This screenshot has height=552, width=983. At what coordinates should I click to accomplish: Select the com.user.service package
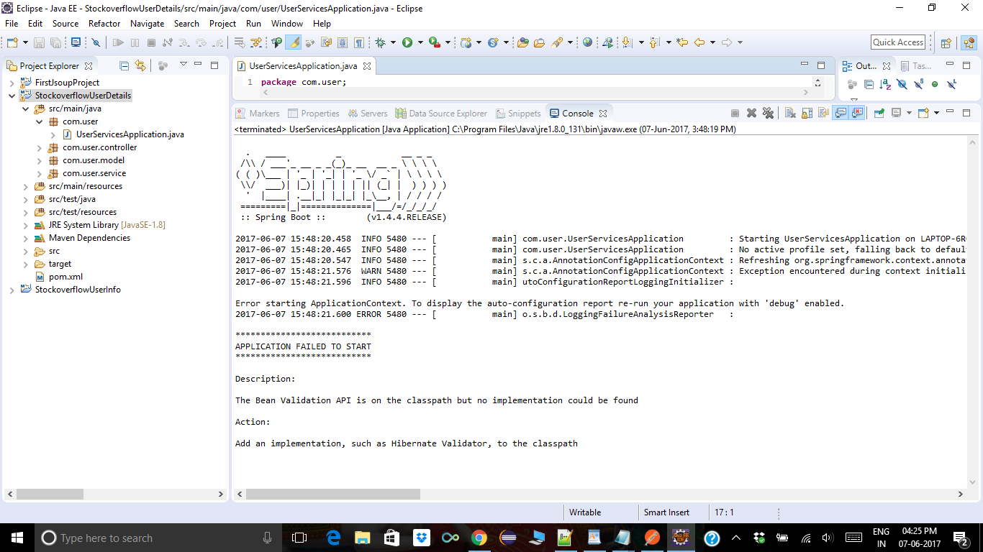[94, 173]
